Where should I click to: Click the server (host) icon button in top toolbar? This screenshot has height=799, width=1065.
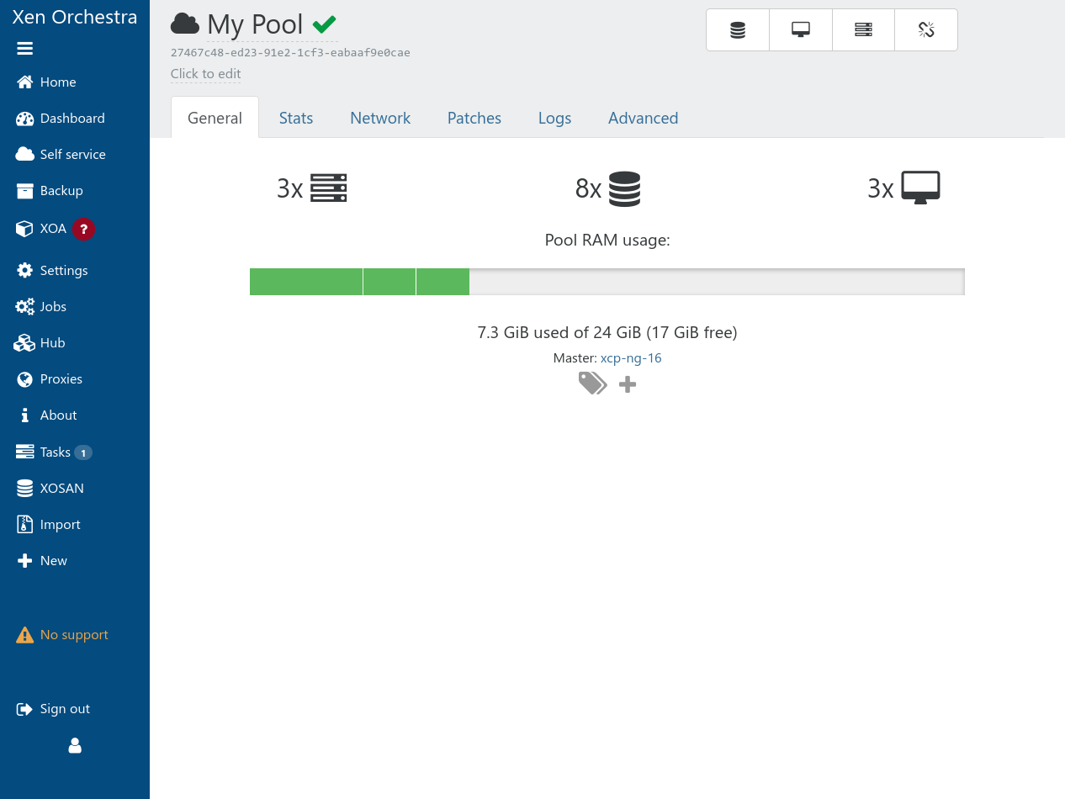[x=863, y=30]
